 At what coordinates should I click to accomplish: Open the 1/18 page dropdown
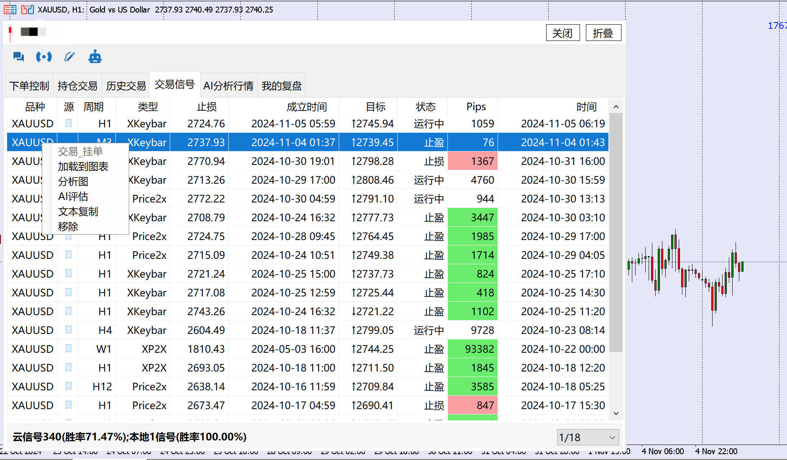pyautogui.click(x=588, y=437)
